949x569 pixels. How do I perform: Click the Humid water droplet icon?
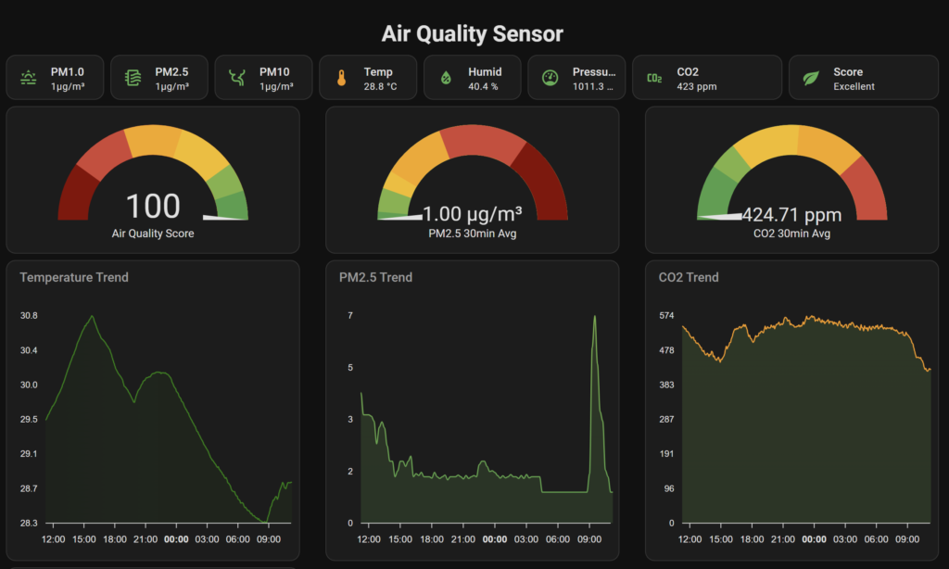pyautogui.click(x=446, y=78)
